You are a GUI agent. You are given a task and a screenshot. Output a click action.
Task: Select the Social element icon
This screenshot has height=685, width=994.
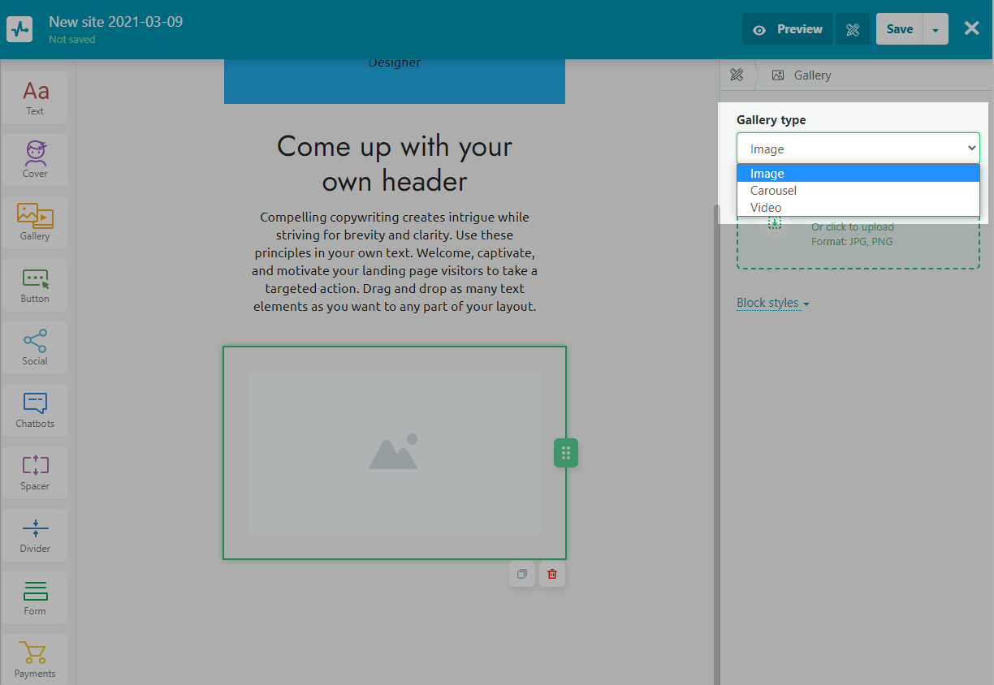(35, 347)
